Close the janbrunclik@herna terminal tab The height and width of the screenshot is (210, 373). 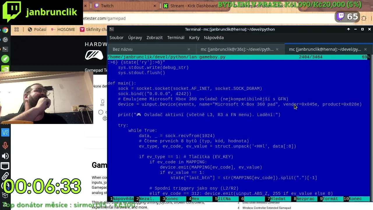pyautogui.click(x=365, y=49)
